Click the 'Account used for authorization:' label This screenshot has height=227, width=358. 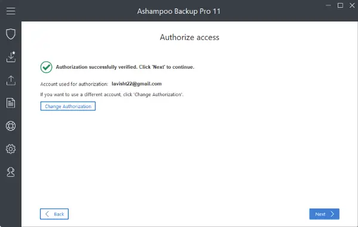tap(74, 84)
